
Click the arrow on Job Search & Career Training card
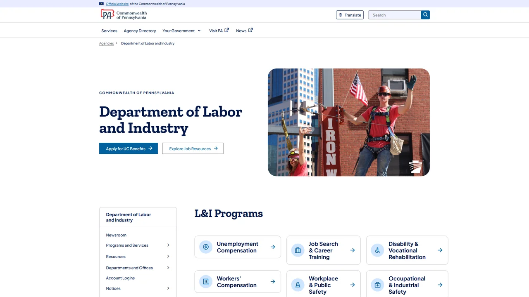pyautogui.click(x=353, y=250)
